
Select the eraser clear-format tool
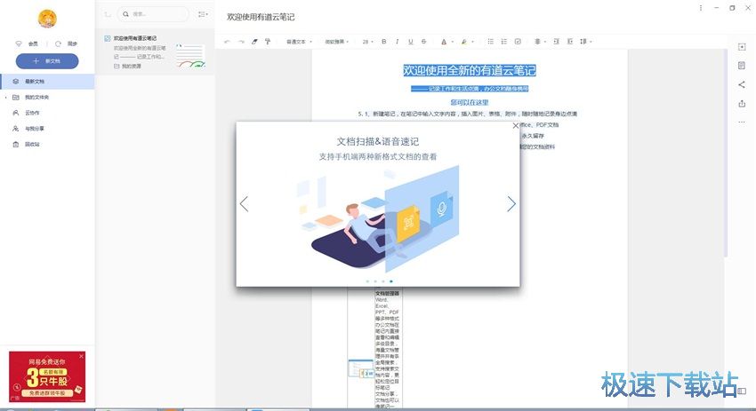(254, 42)
